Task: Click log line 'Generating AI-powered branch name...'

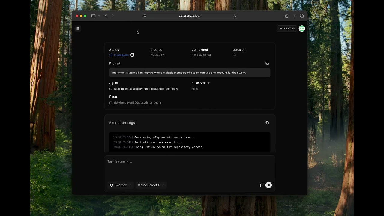Action: (x=164, y=137)
